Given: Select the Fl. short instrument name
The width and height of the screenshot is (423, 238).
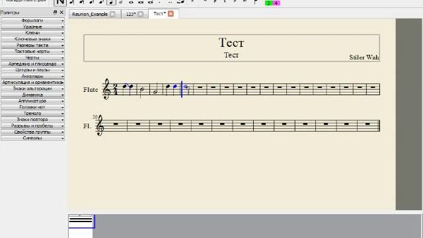Looking at the screenshot, I should coord(87,126).
